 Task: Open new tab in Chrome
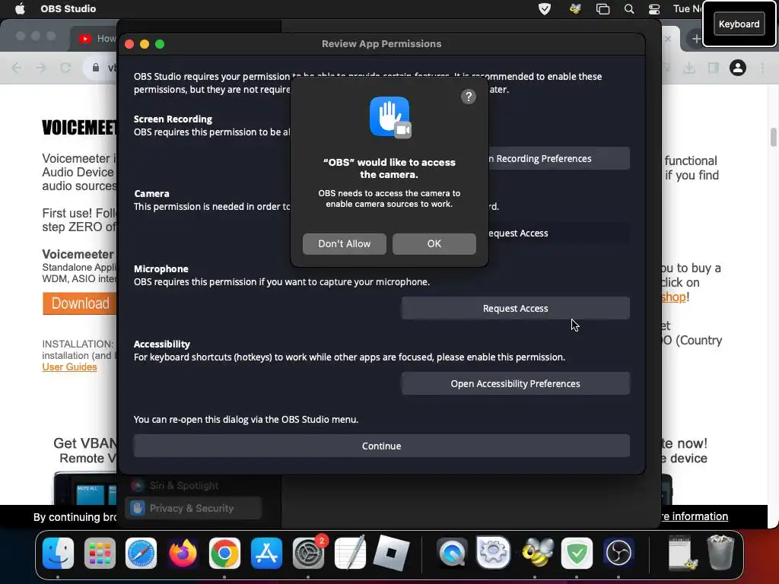pos(696,39)
